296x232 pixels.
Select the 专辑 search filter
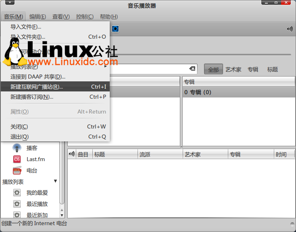pos(253,70)
